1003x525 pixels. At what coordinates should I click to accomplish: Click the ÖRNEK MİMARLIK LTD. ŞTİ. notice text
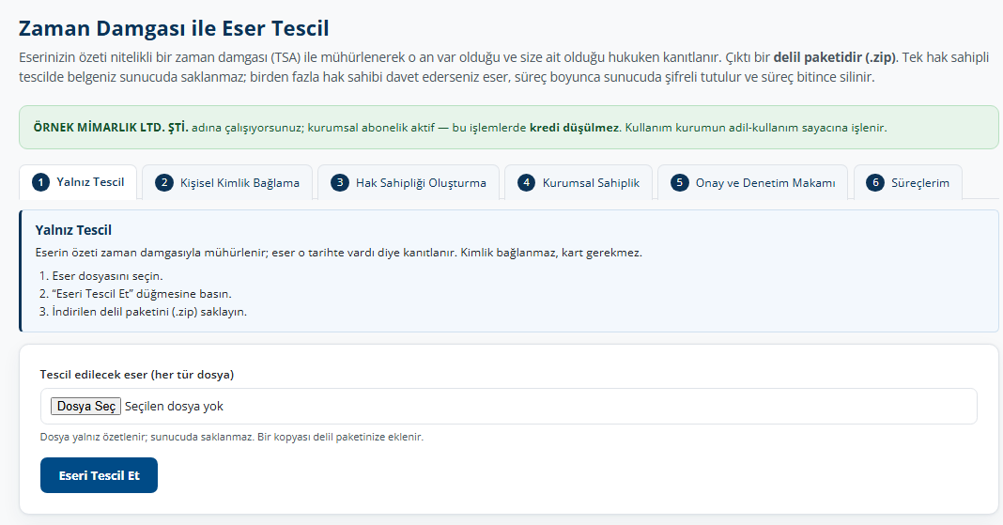click(x=112, y=127)
